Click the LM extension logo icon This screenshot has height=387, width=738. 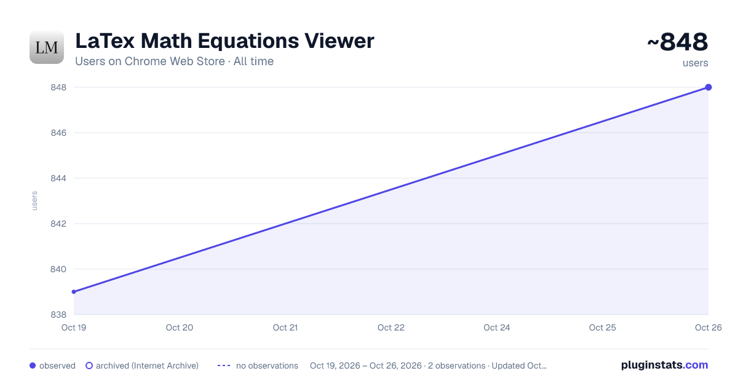click(47, 47)
